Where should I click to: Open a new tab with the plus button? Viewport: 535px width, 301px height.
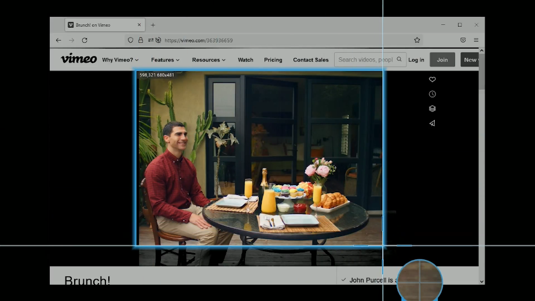(x=153, y=25)
